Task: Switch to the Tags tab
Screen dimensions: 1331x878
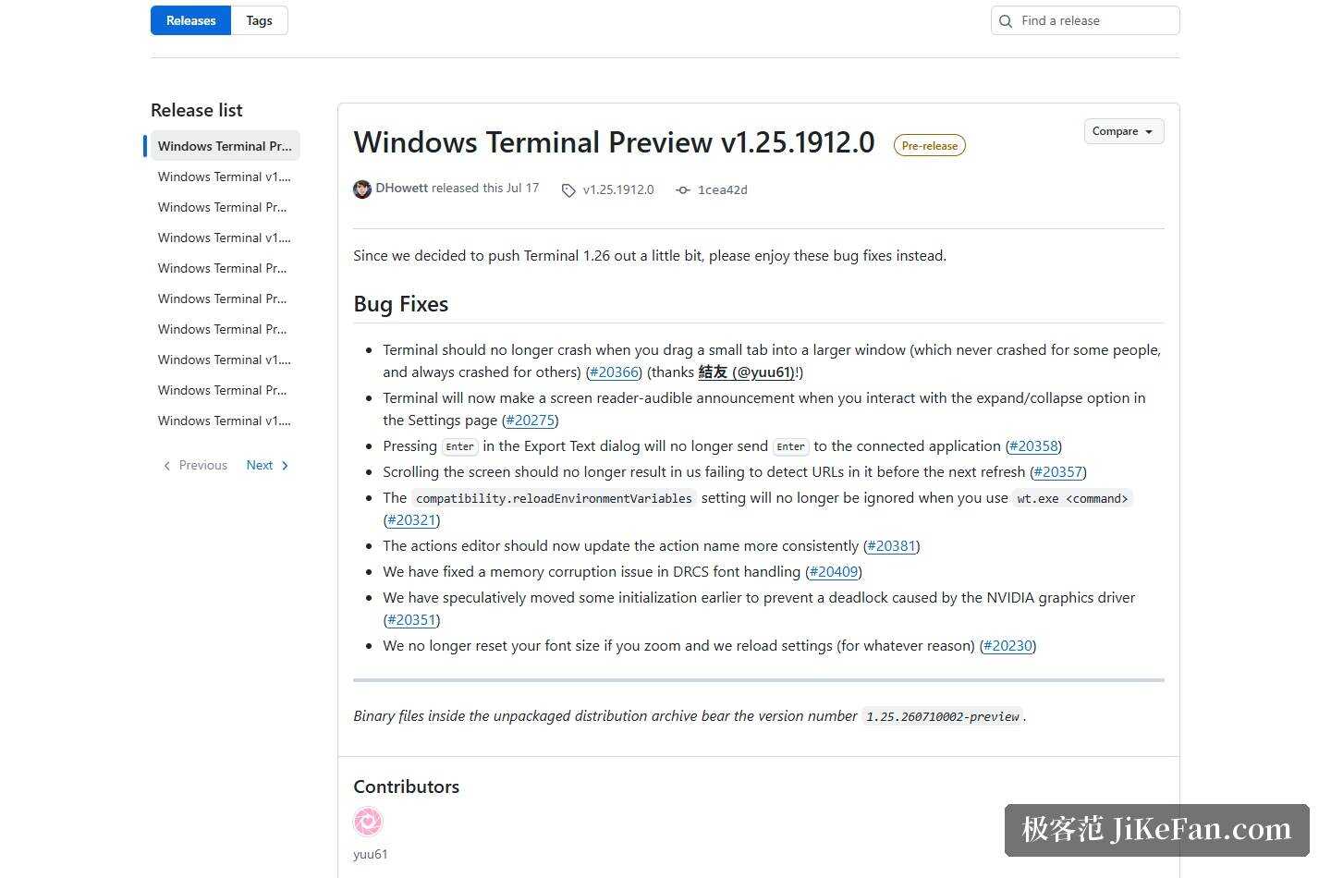Action: (x=259, y=20)
